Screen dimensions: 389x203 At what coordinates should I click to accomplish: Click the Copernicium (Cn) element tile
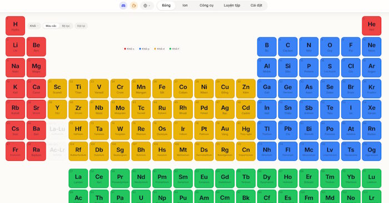pos(246,151)
